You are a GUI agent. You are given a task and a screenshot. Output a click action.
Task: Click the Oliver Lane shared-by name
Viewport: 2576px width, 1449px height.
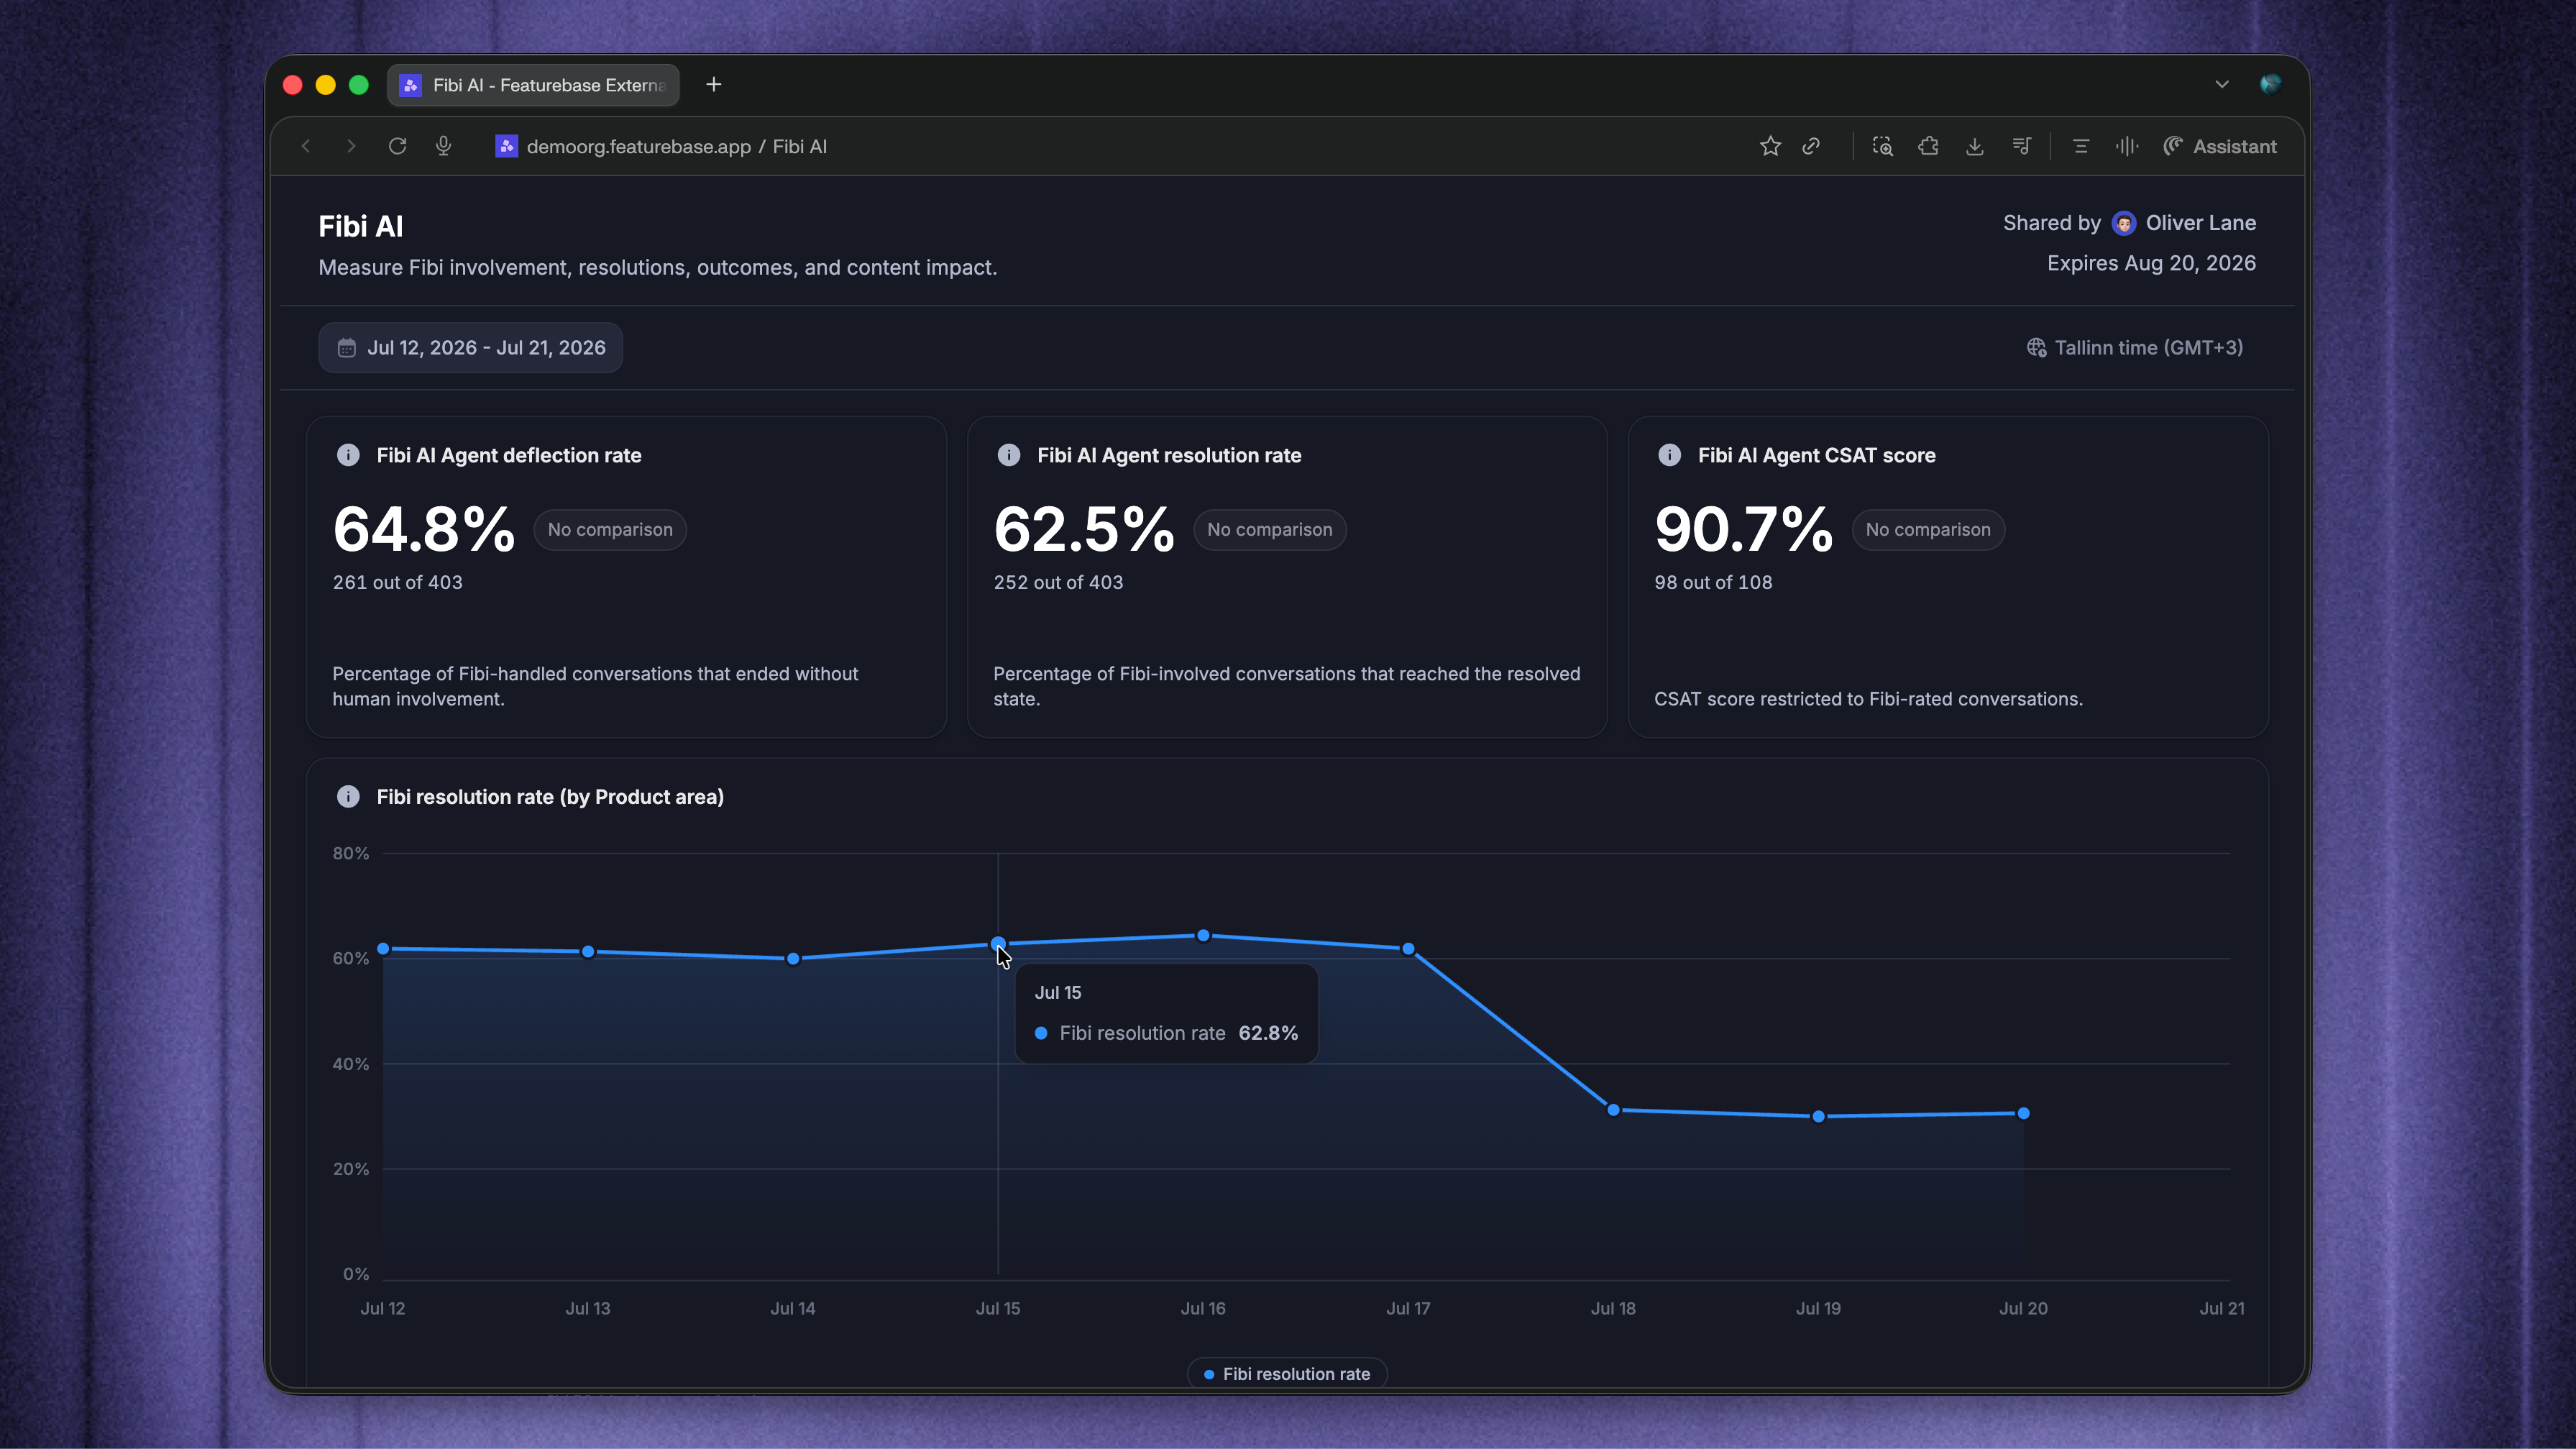2200,223
